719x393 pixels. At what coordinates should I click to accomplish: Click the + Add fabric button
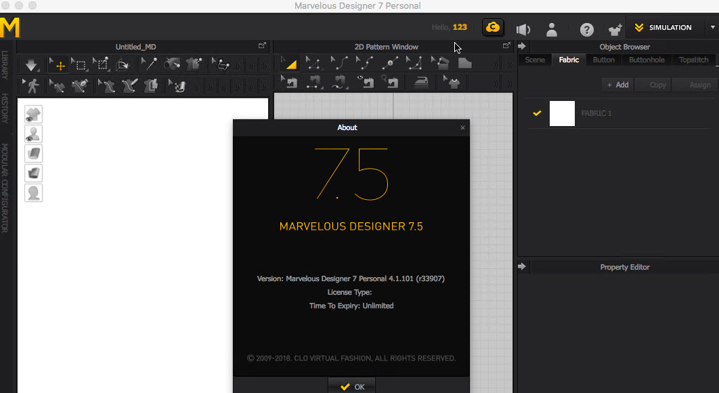617,85
